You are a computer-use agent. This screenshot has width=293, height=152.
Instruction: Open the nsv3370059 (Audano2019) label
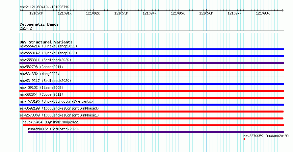click(x=266, y=136)
